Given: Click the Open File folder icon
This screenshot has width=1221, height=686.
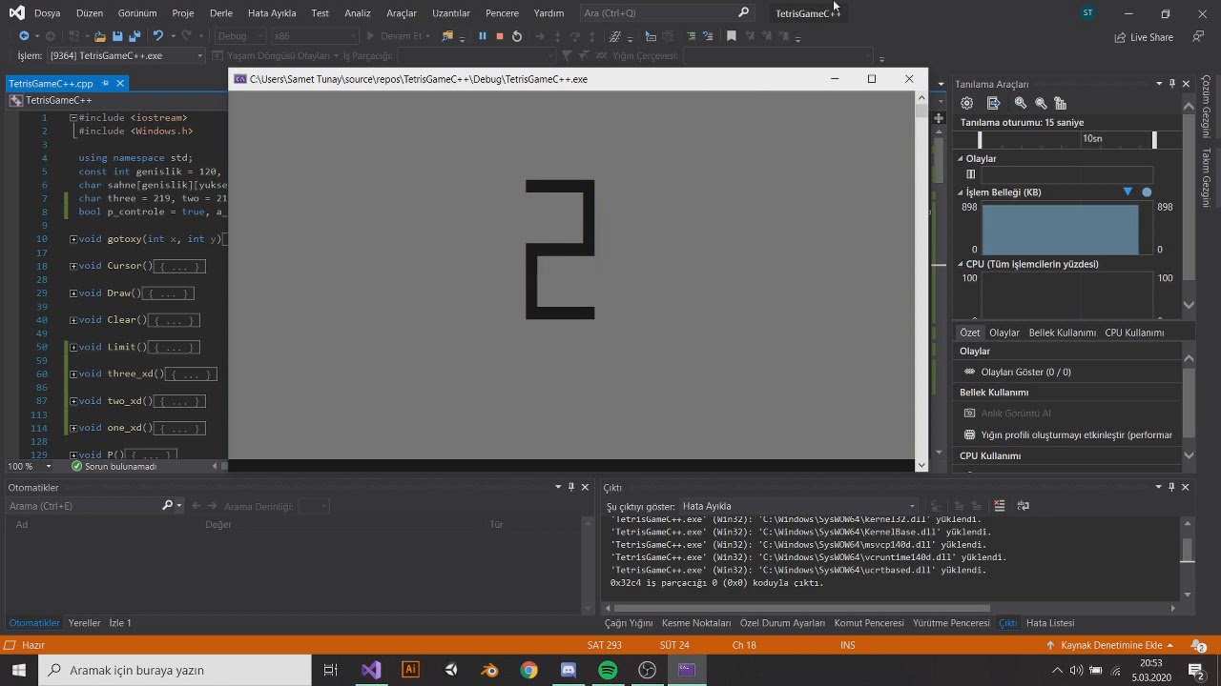Looking at the screenshot, I should click(x=99, y=36).
